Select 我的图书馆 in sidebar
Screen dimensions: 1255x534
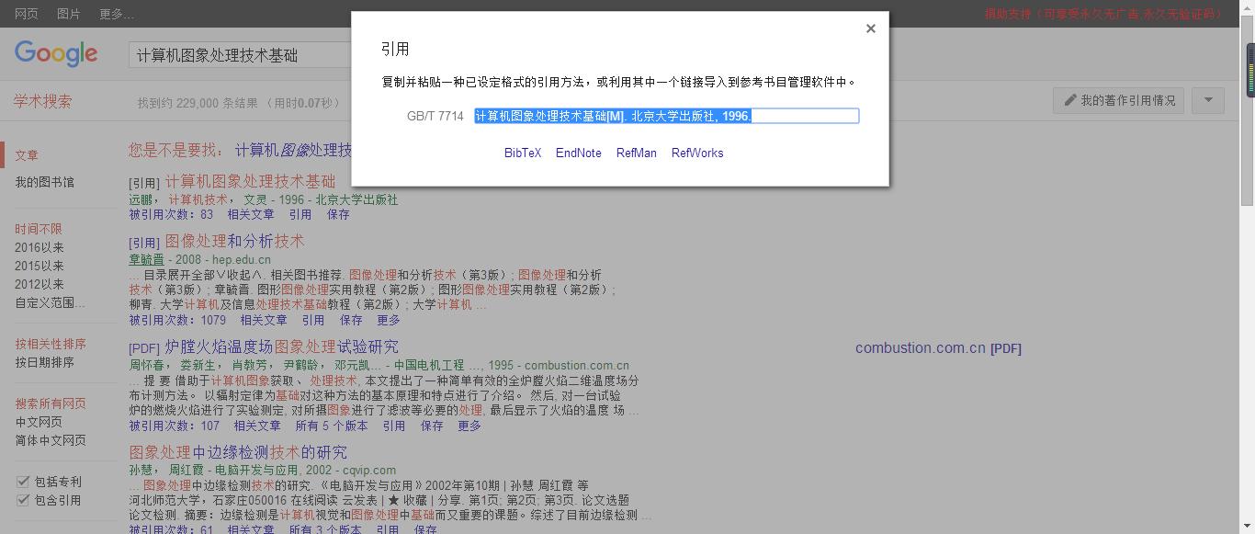44,182
